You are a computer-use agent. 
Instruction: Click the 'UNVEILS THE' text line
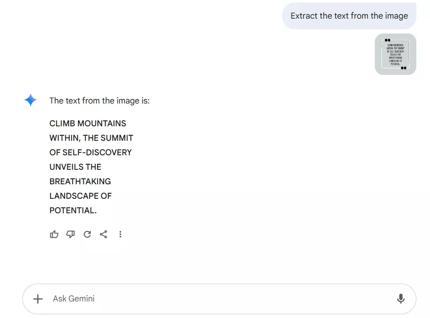click(75, 167)
